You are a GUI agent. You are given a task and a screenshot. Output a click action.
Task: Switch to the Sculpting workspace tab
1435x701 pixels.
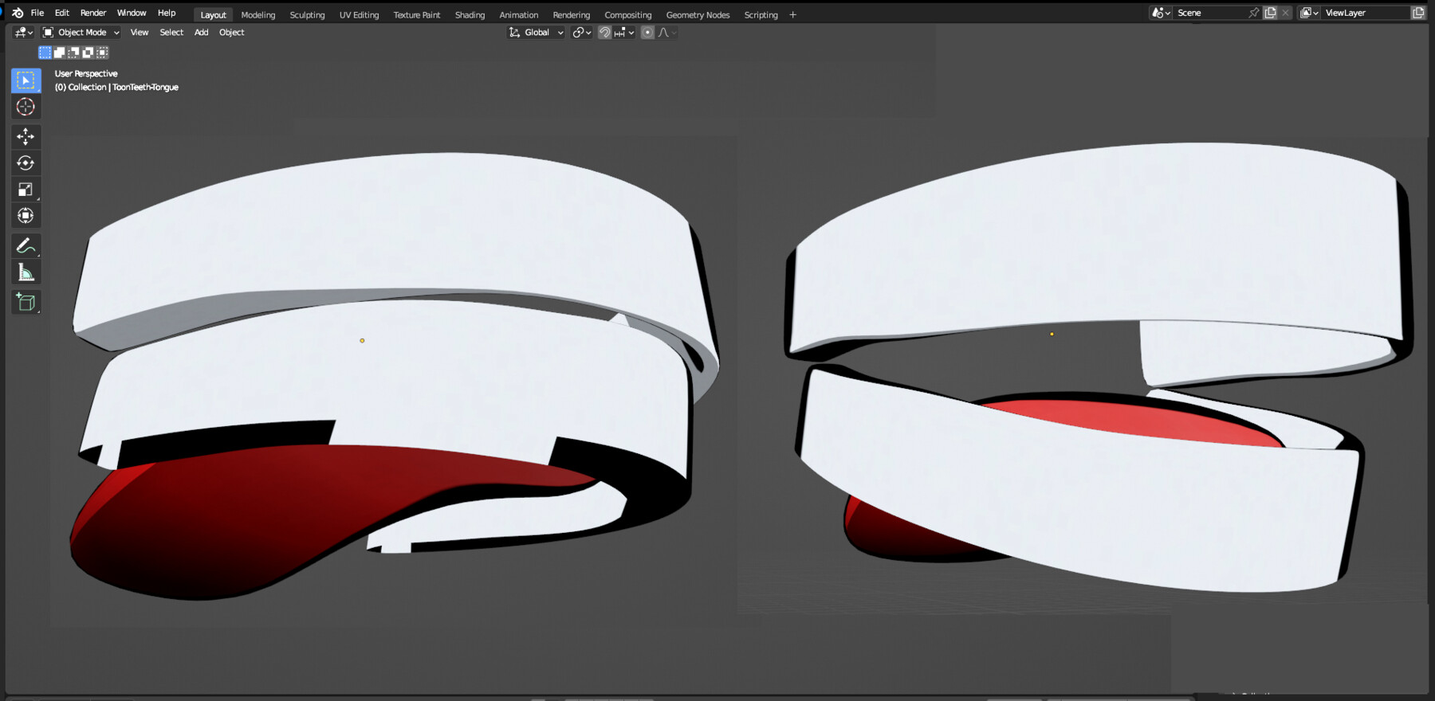[307, 15]
